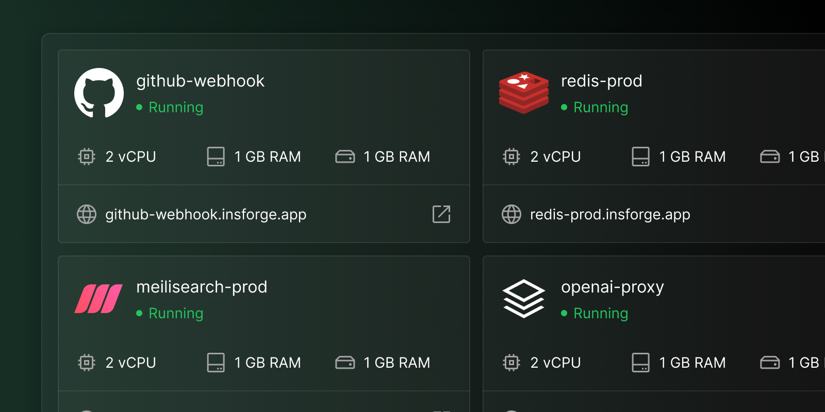This screenshot has height=412, width=825.
Task: Click the disk drive icon in openai-proxy card
Action: (x=770, y=363)
